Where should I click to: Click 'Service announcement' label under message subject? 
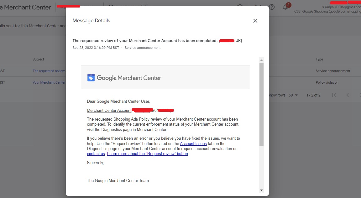143,48
